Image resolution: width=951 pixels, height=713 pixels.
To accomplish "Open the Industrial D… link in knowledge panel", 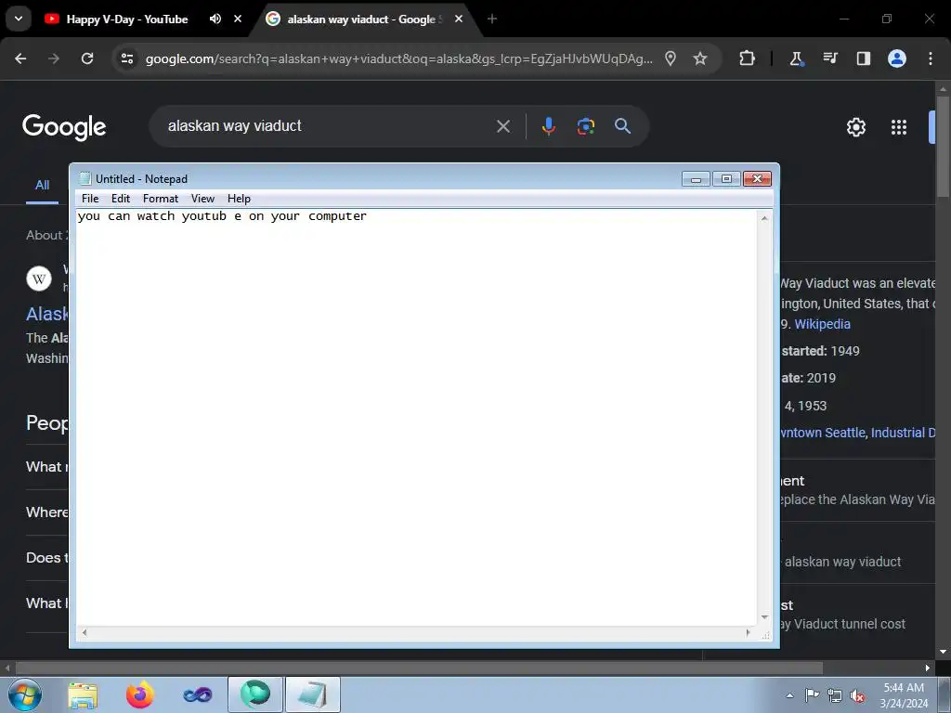I will tap(903, 433).
